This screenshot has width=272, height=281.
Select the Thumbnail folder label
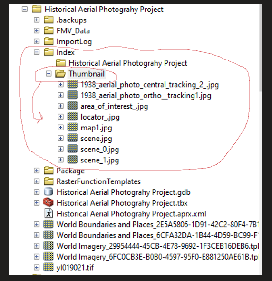(87, 74)
